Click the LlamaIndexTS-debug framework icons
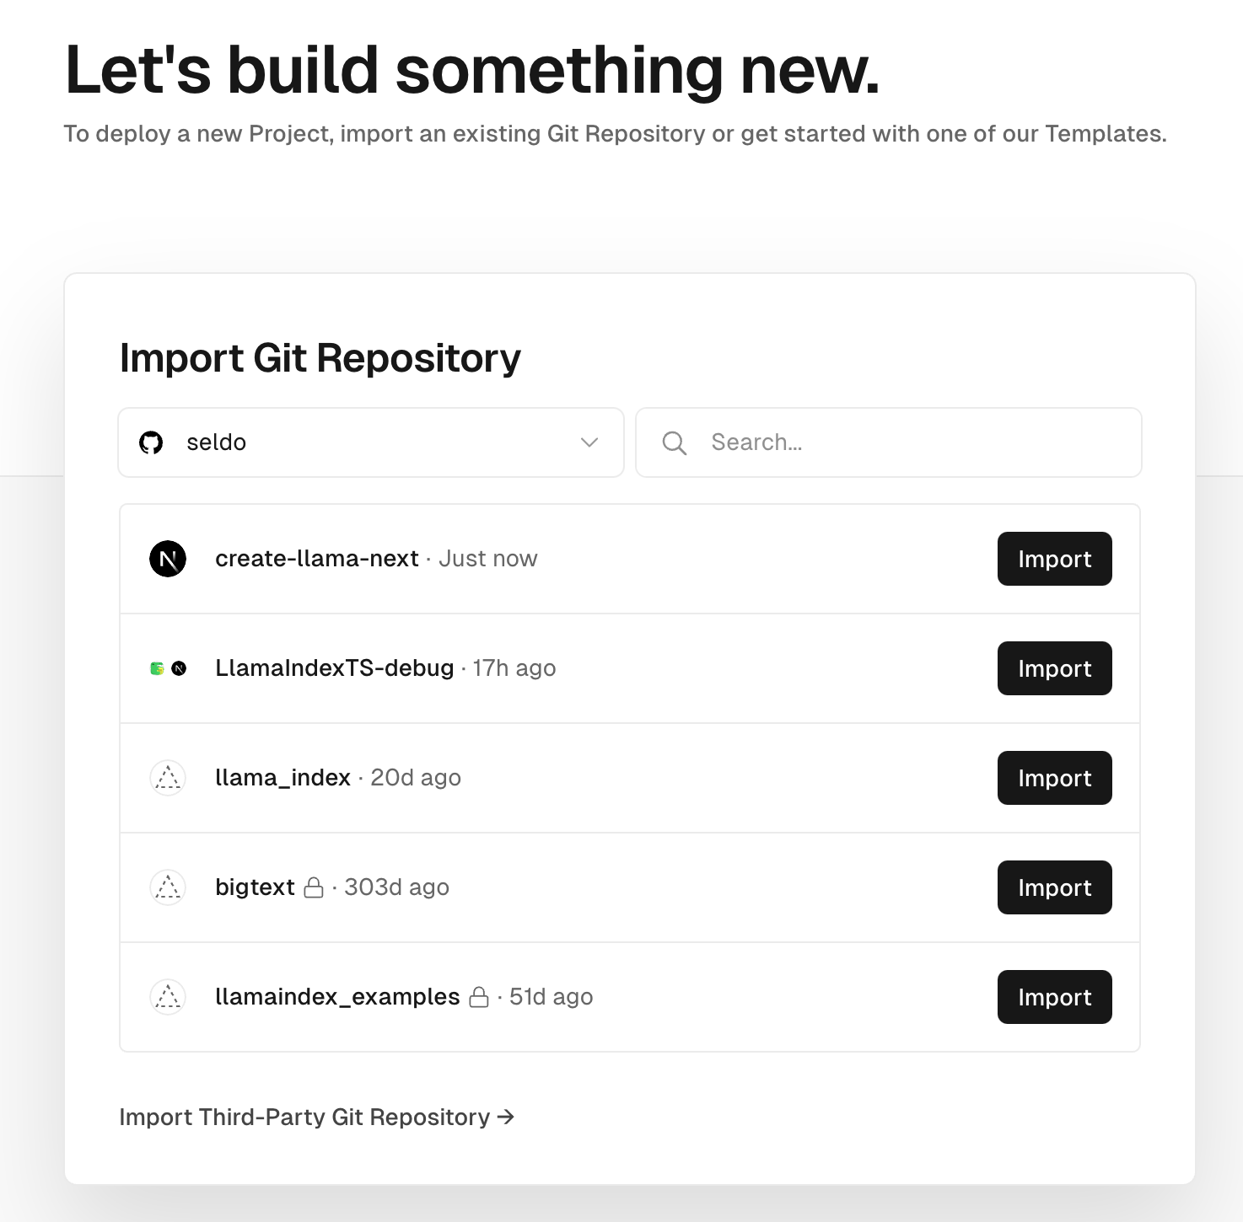Viewport: 1243px width, 1222px height. coord(168,668)
